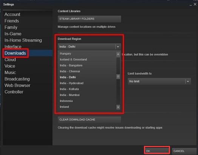The image size is (198, 155).
Task: Select India - Bangalore region
Action: 87,65
